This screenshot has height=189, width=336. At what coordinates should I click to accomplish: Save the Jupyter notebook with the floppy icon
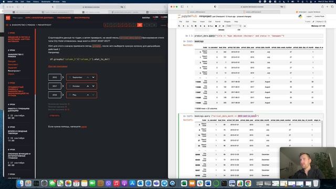(179, 26)
